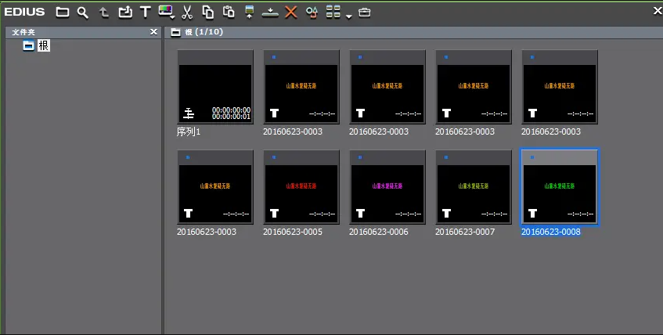
Task: Click highlighted clip 20160623-0008
Action: click(x=560, y=187)
